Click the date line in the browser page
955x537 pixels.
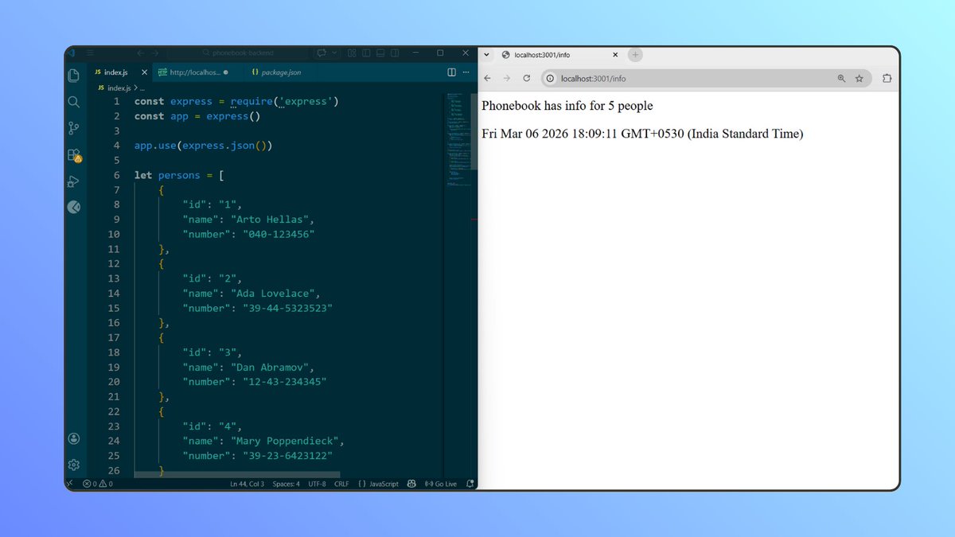click(x=642, y=134)
